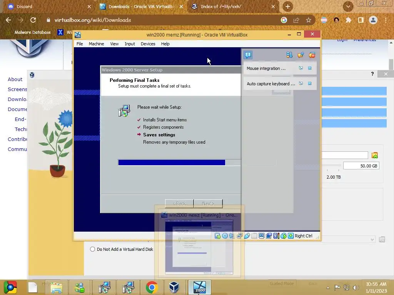The image size is (394, 295).
Task: Open the VirtualBox cube taskbar icon
Action: tap(174, 287)
